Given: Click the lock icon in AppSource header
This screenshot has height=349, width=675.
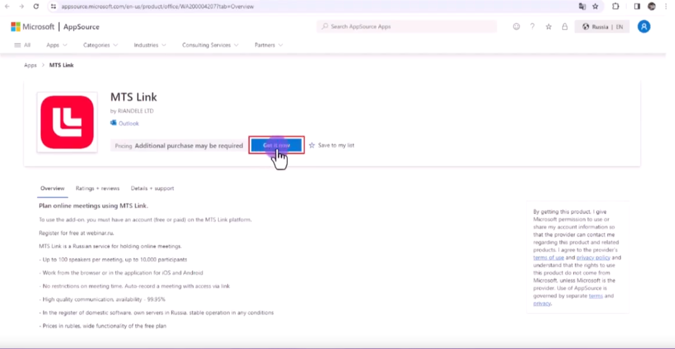Looking at the screenshot, I should point(565,27).
